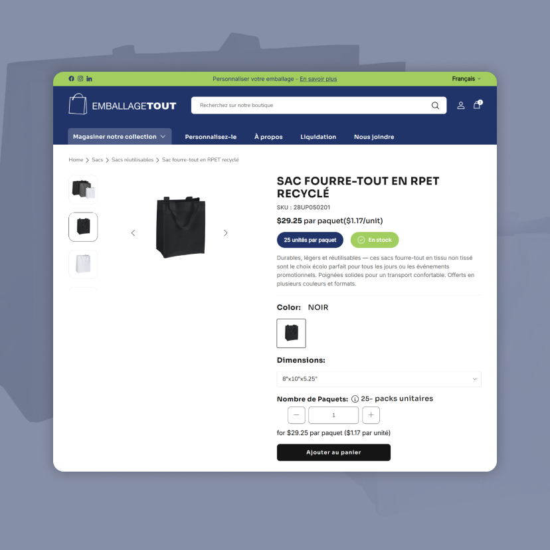The height and width of the screenshot is (550, 550).
Task: Open the Liquidation menu item
Action: (318, 137)
